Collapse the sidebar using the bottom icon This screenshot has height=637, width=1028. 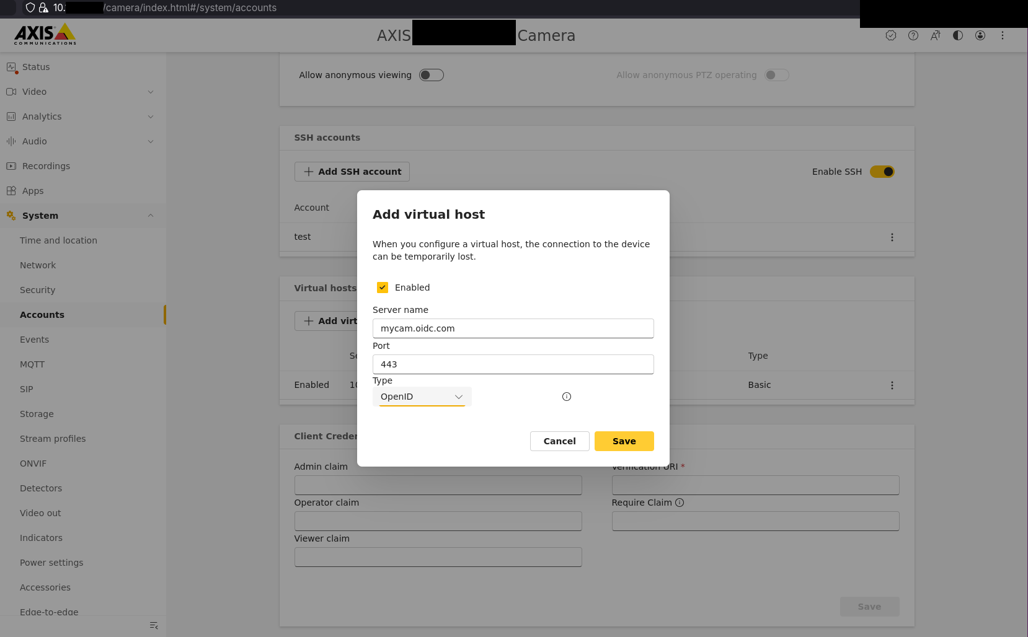pos(153,626)
